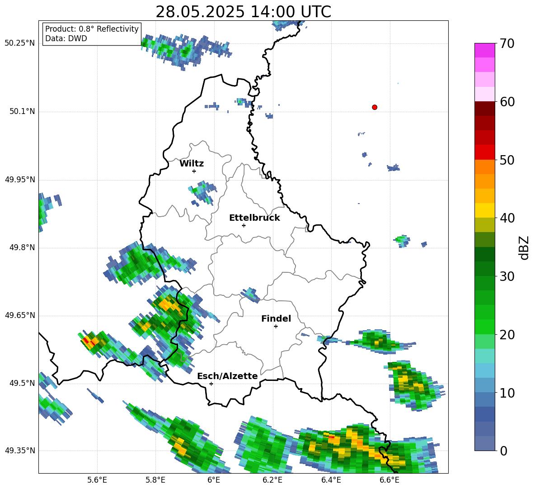Click the 6.6°E longitude label
This screenshot has width=535, height=489.
(390, 480)
